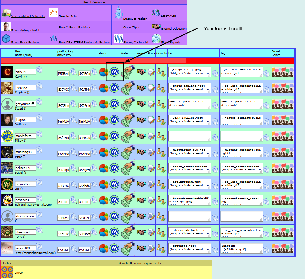The image size is (305, 279).
Task: Open the comments people icon for cali914
Action: tap(161, 72)
